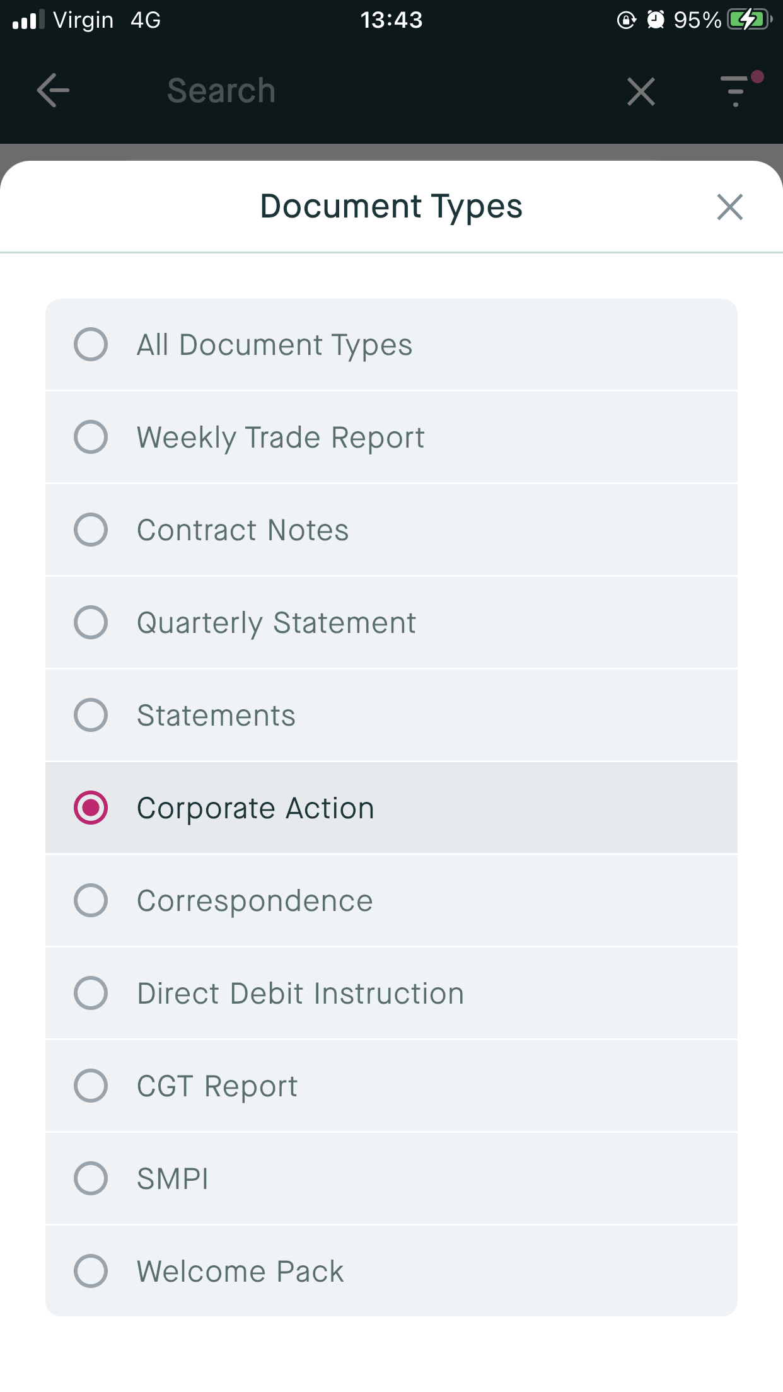The image size is (783, 1392).
Task: Open the filter icon with red dot
Action: click(738, 90)
